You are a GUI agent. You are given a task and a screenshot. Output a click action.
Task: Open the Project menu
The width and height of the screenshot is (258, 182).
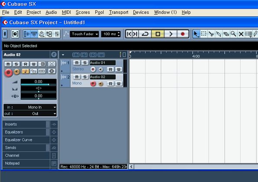33,12
